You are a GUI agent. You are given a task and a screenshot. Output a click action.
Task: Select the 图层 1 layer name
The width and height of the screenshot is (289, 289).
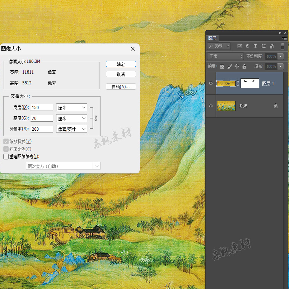point(268,84)
